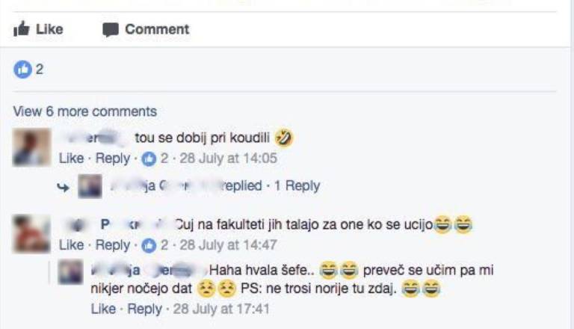Like the 'Haha hvala šefe' reply
Viewport: 574px width, 329px height.
click(102, 309)
